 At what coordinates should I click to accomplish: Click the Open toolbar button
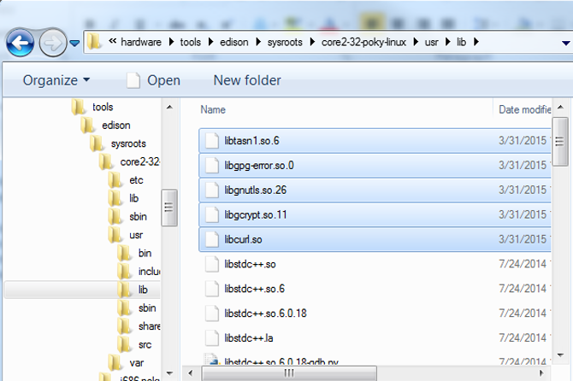[153, 80]
